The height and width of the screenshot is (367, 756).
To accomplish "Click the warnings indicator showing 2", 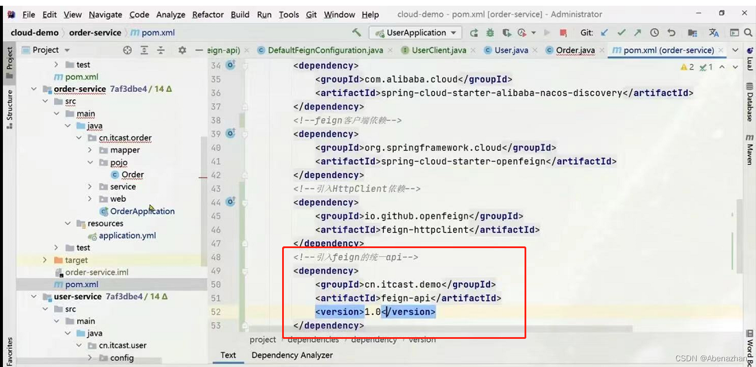I will (x=687, y=67).
